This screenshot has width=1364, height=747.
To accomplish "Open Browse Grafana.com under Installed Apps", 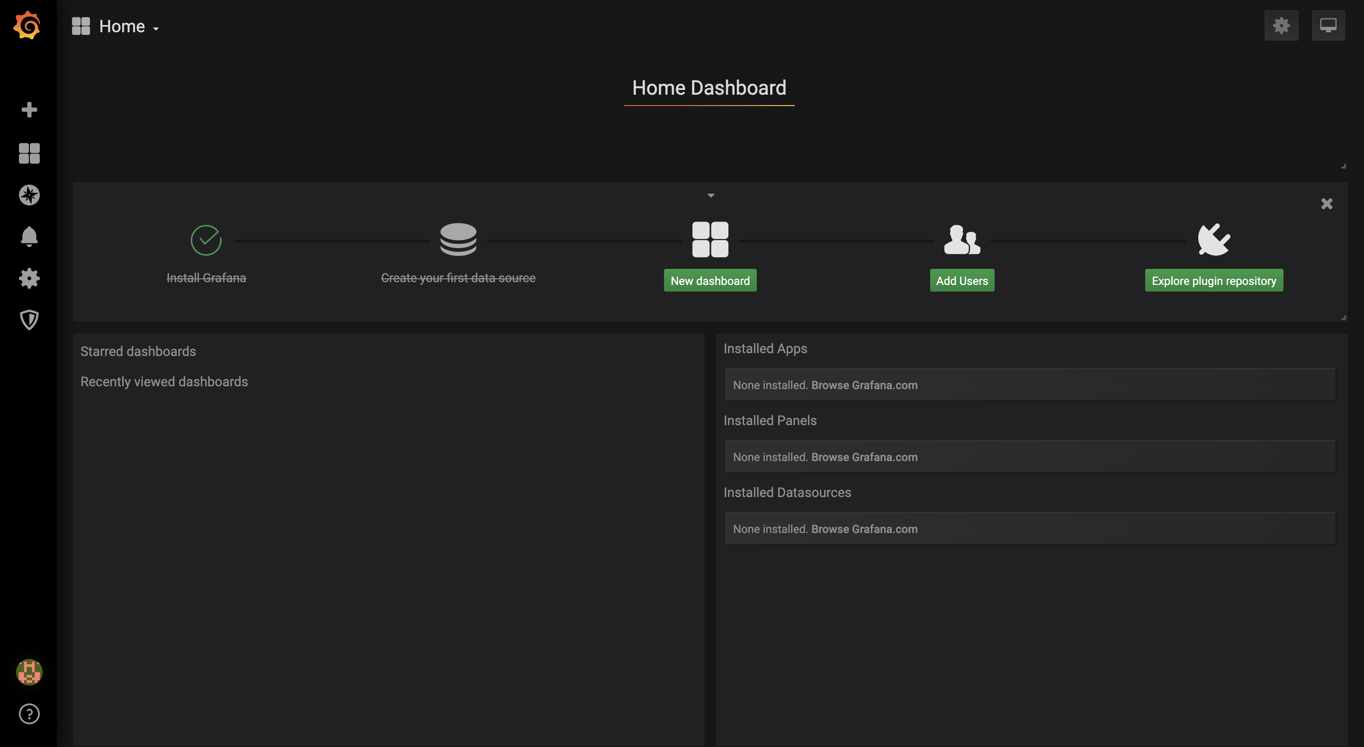I will tap(864, 385).
